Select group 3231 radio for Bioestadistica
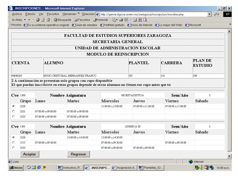This screenshot has height=179, width=238. click(x=14, y=111)
